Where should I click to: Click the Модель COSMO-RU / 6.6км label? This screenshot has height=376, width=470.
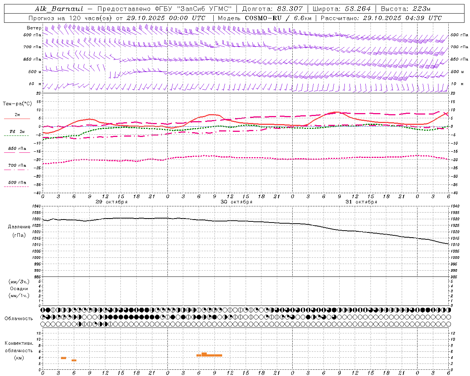click(x=264, y=18)
